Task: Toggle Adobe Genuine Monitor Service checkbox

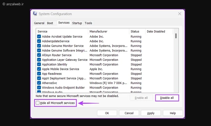Action: 39,46
